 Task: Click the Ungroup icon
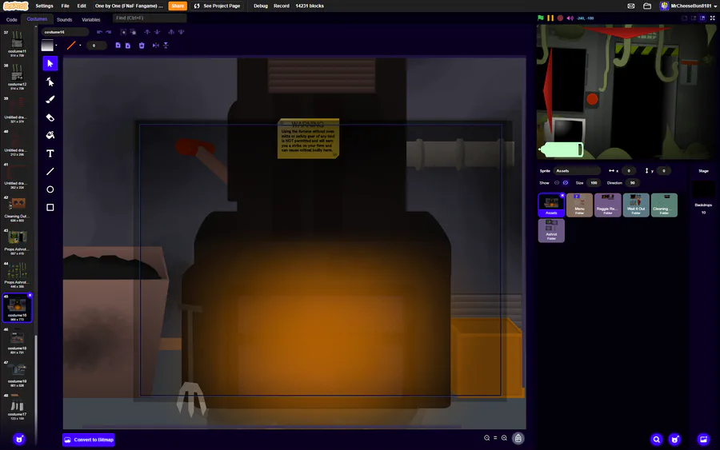click(x=133, y=32)
